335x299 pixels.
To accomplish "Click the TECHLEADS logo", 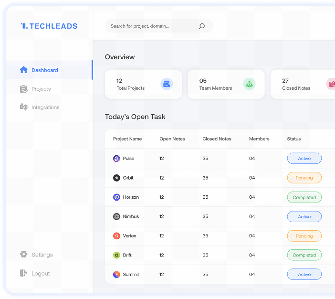I will coord(49,26).
